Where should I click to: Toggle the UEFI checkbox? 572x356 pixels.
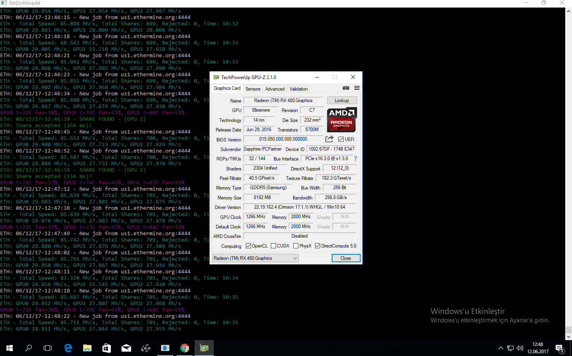pyautogui.click(x=341, y=139)
